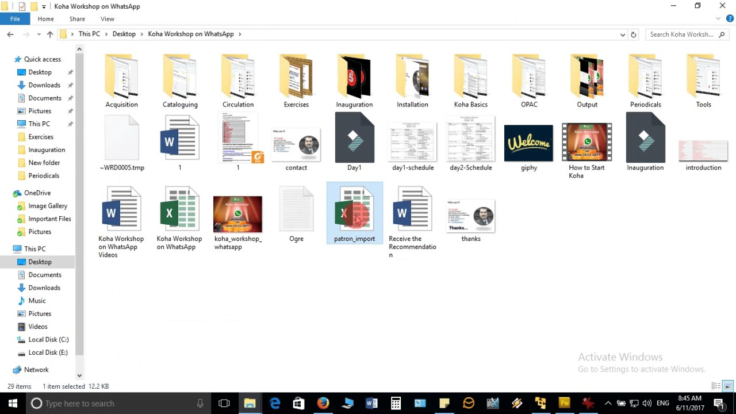Select the Word document named 1
The width and height of the screenshot is (736, 414).
(x=180, y=143)
